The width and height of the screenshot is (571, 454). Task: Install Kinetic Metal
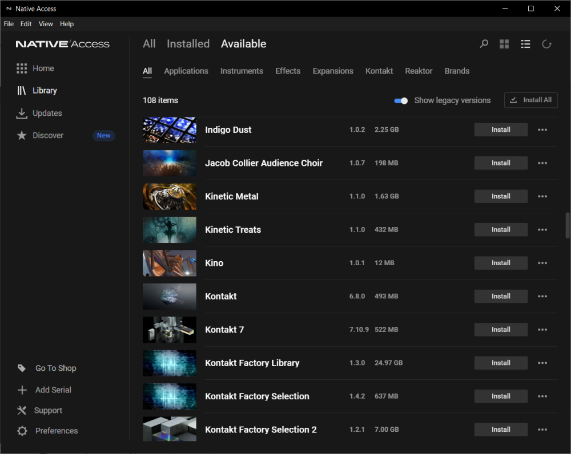point(501,196)
